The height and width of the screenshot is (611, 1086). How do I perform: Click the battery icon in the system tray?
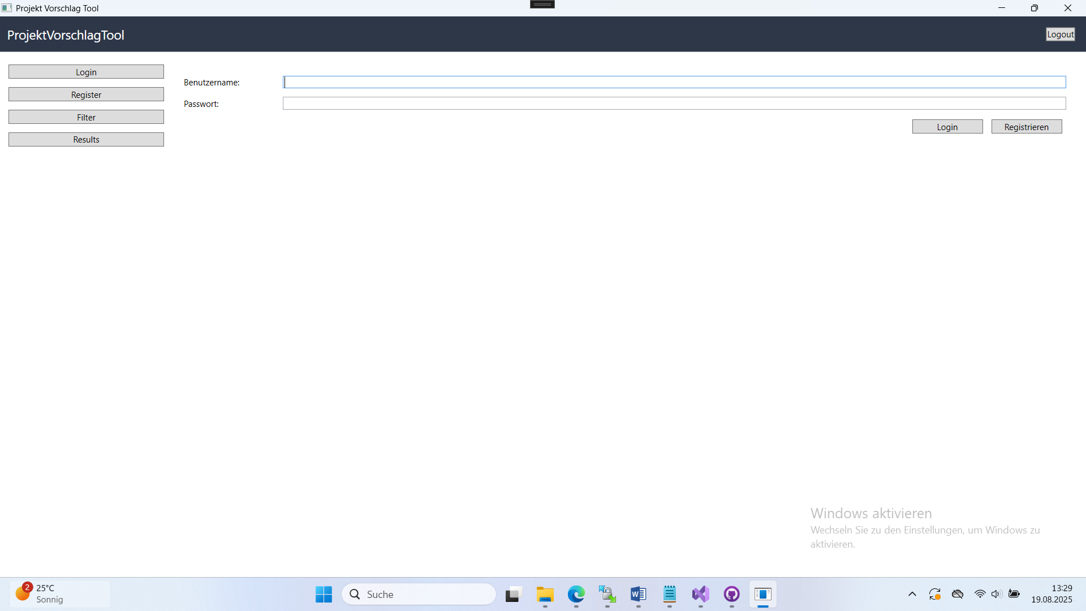click(1014, 594)
